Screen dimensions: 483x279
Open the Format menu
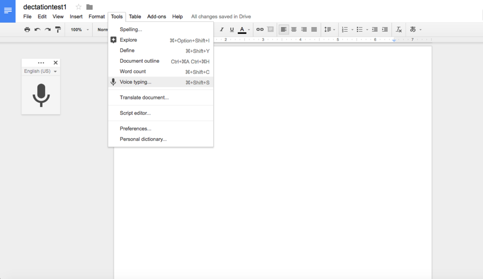97,16
